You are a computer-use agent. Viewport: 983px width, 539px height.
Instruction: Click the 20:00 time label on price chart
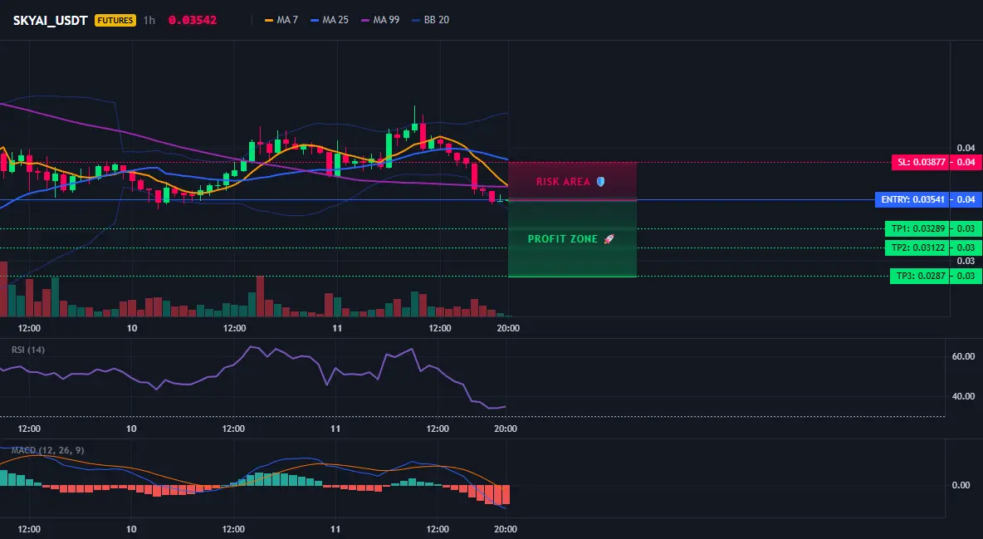point(508,328)
